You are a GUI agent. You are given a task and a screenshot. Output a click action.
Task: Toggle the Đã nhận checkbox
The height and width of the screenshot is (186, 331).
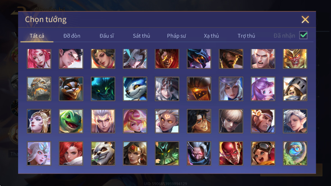tap(303, 35)
